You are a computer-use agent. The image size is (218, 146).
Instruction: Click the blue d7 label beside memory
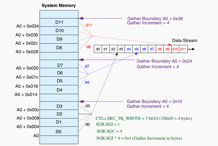click(x=87, y=66)
